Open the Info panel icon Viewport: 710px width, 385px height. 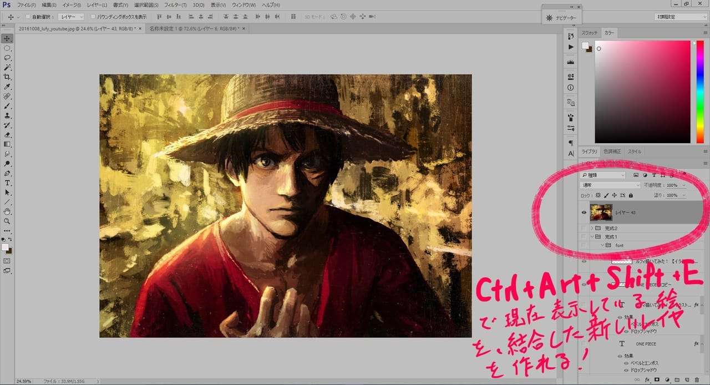pyautogui.click(x=571, y=88)
